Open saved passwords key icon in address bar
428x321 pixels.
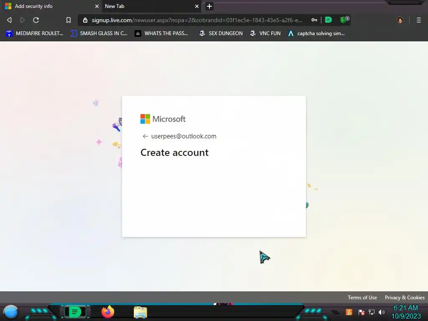point(314,20)
